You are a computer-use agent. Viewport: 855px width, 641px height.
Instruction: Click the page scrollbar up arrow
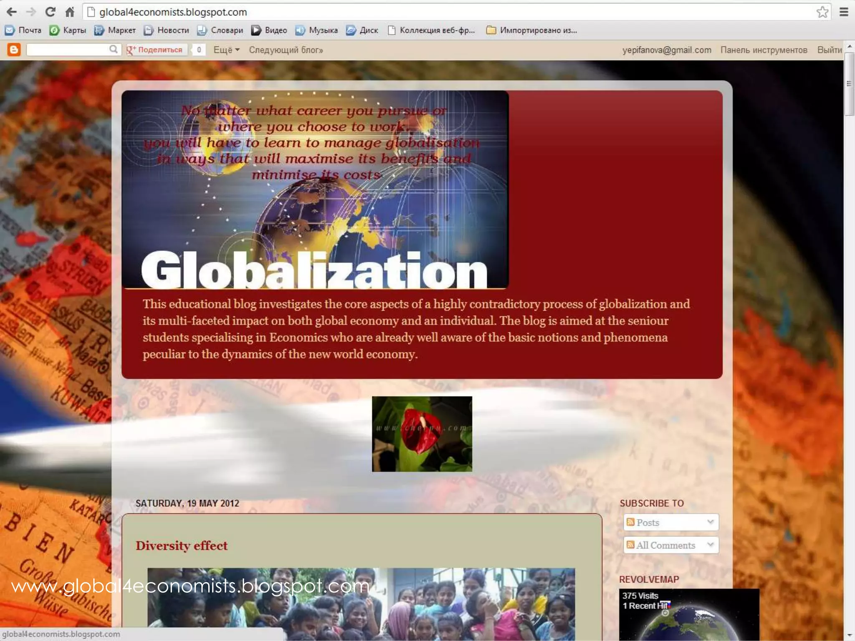[850, 46]
